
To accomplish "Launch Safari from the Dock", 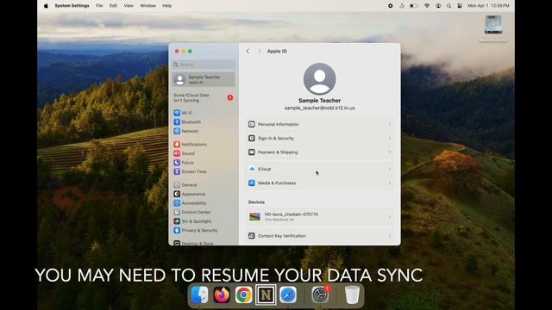I will (x=288, y=294).
